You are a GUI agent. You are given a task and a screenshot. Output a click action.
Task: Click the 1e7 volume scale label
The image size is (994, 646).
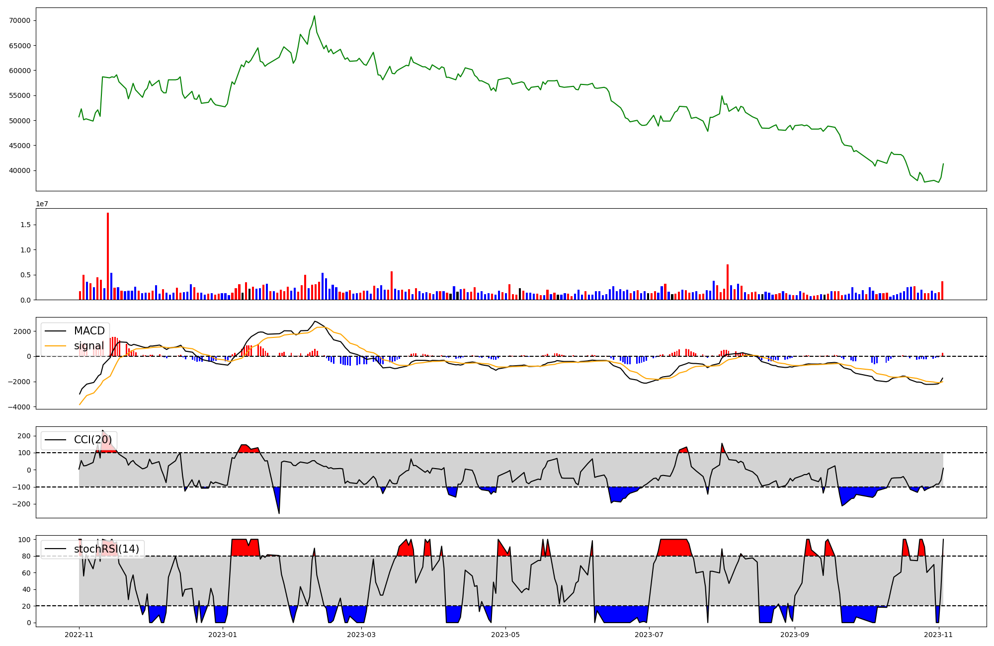[42, 204]
